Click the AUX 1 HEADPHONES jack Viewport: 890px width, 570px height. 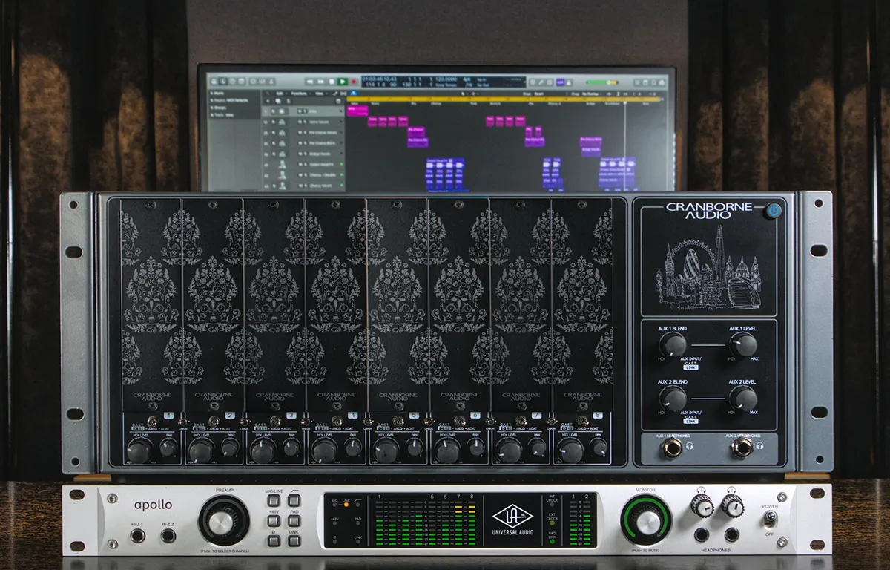coord(673,447)
